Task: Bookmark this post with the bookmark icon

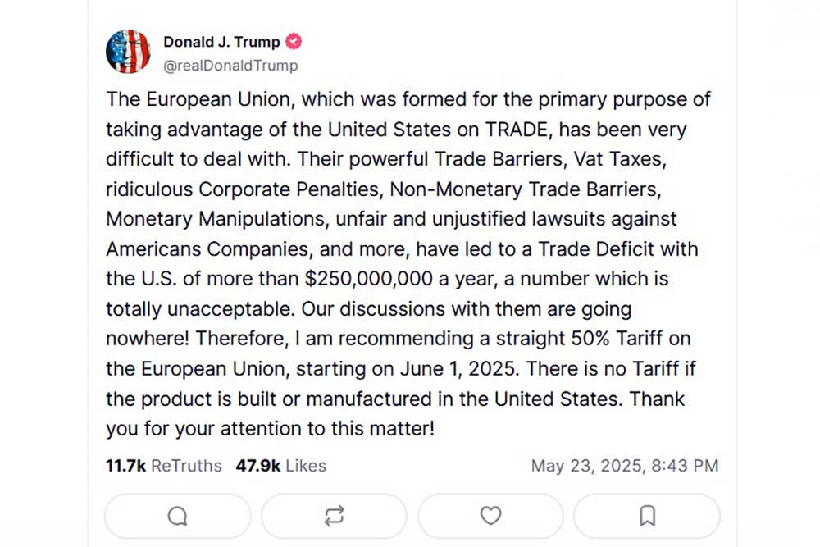Action: pyautogui.click(x=647, y=516)
